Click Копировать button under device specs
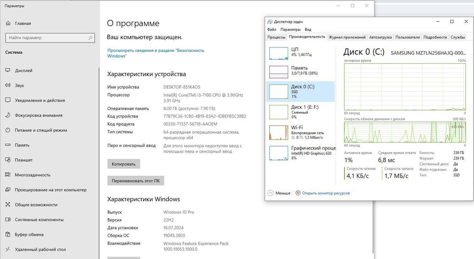 tap(124, 164)
